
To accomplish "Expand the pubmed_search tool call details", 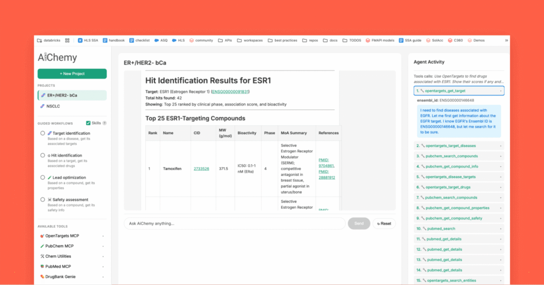I will tap(501, 228).
